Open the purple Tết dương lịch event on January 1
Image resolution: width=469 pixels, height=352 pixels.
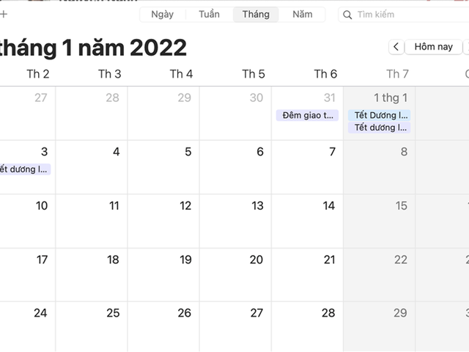click(379, 128)
